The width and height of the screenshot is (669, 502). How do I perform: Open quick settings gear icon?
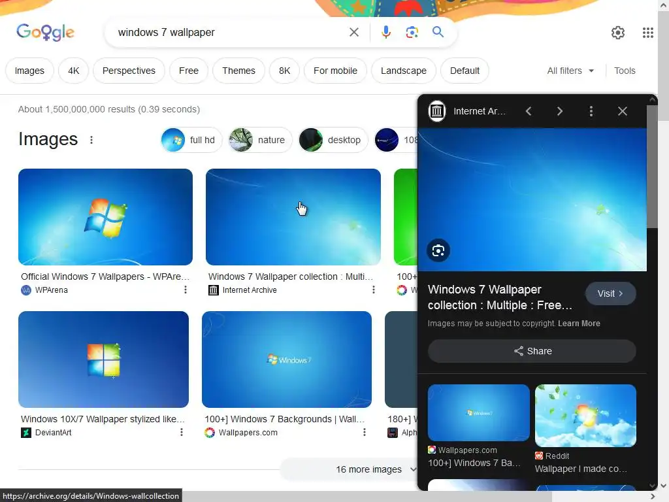pos(618,33)
